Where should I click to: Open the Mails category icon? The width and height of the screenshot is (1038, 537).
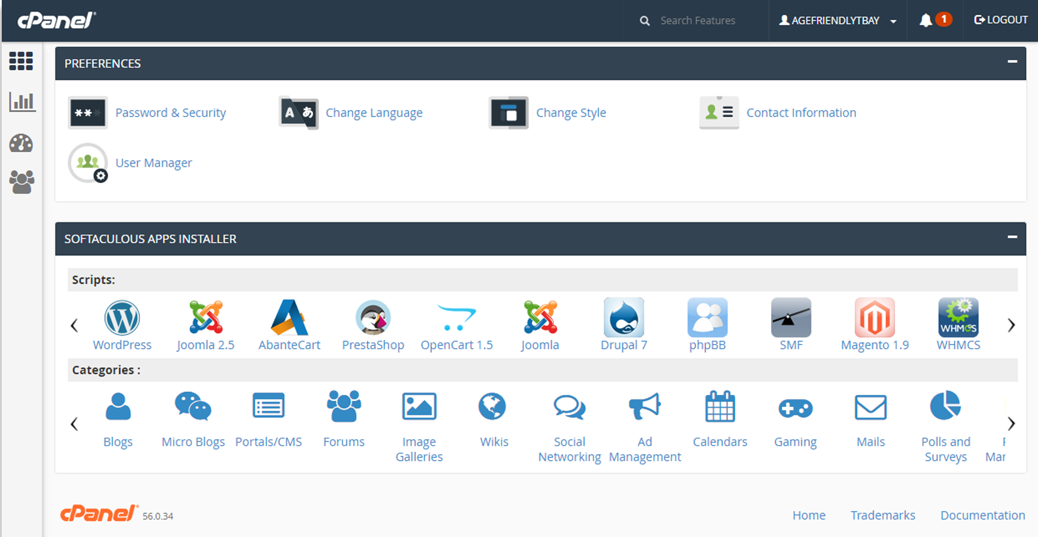point(870,408)
